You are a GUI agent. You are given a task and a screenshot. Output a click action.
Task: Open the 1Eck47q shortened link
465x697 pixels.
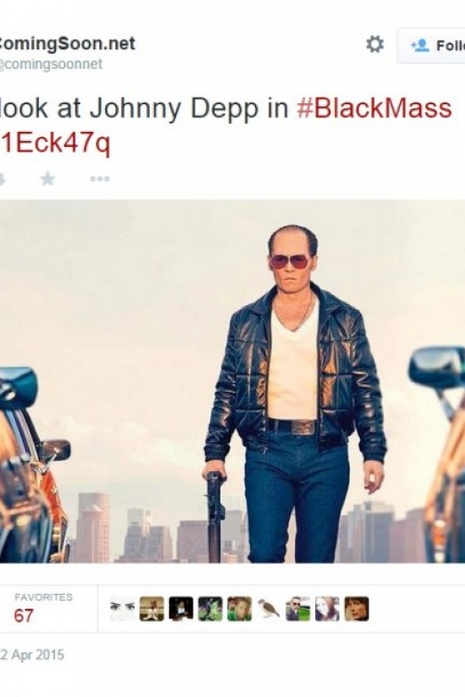(x=55, y=143)
